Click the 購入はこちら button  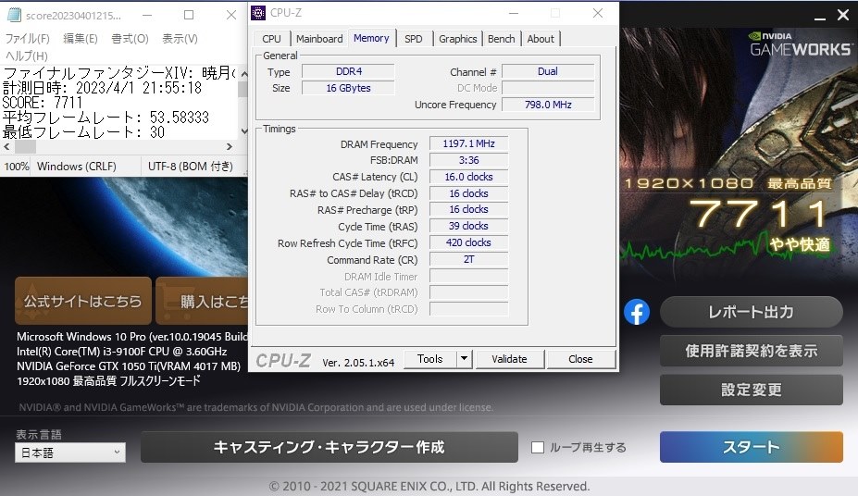(x=202, y=301)
